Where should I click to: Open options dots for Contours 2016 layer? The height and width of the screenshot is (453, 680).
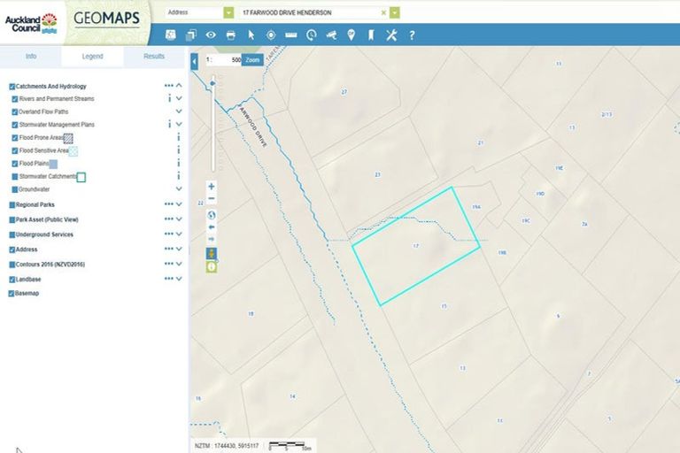pyautogui.click(x=168, y=264)
